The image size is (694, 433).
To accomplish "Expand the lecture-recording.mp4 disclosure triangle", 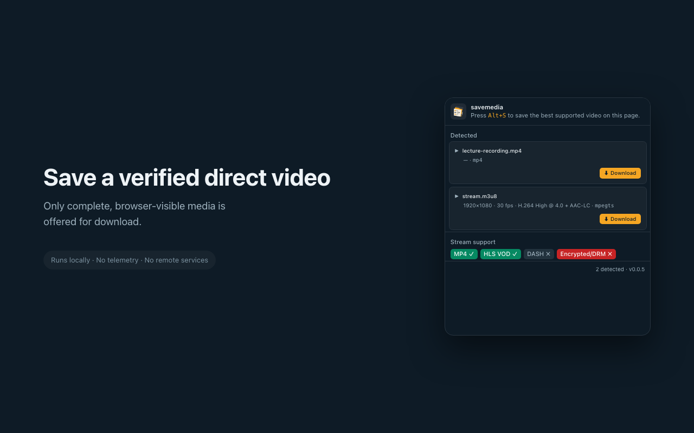I will pyautogui.click(x=457, y=151).
